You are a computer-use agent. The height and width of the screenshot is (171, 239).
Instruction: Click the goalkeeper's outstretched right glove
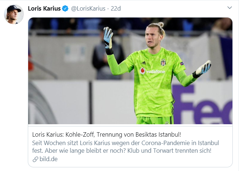(x=203, y=69)
